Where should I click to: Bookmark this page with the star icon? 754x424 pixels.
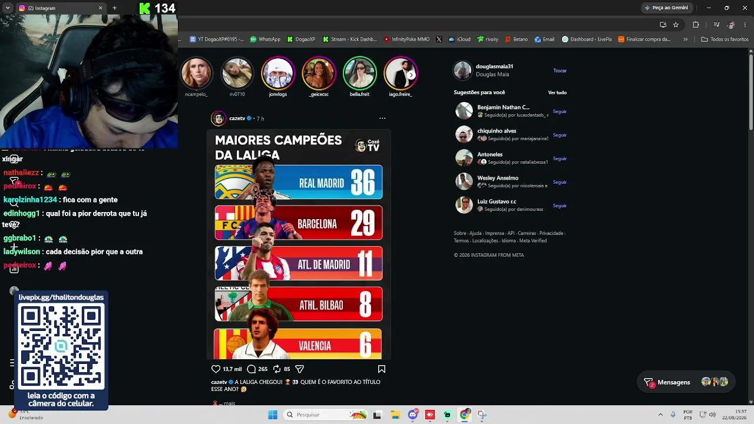point(676,25)
